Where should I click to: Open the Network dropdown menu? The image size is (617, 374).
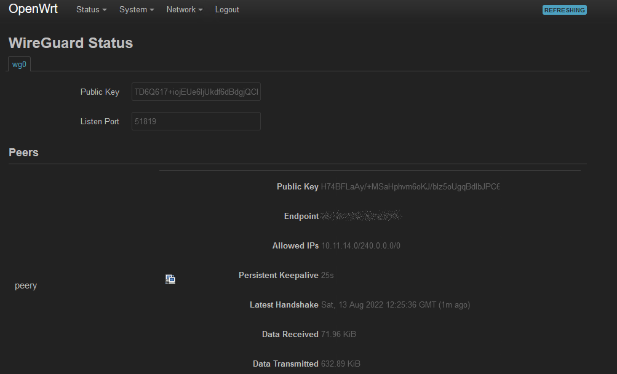(185, 9)
